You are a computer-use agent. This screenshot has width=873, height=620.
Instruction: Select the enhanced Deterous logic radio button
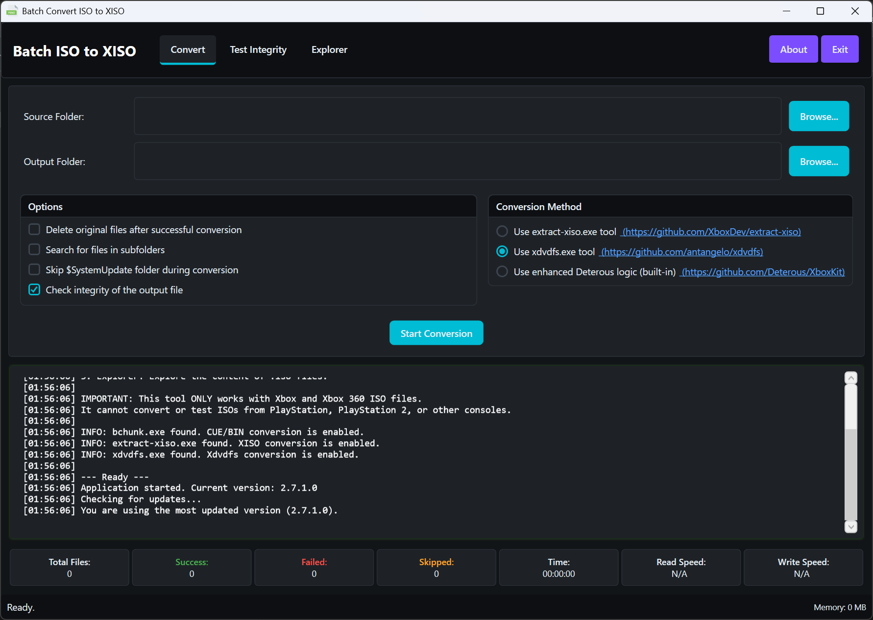pyautogui.click(x=502, y=272)
